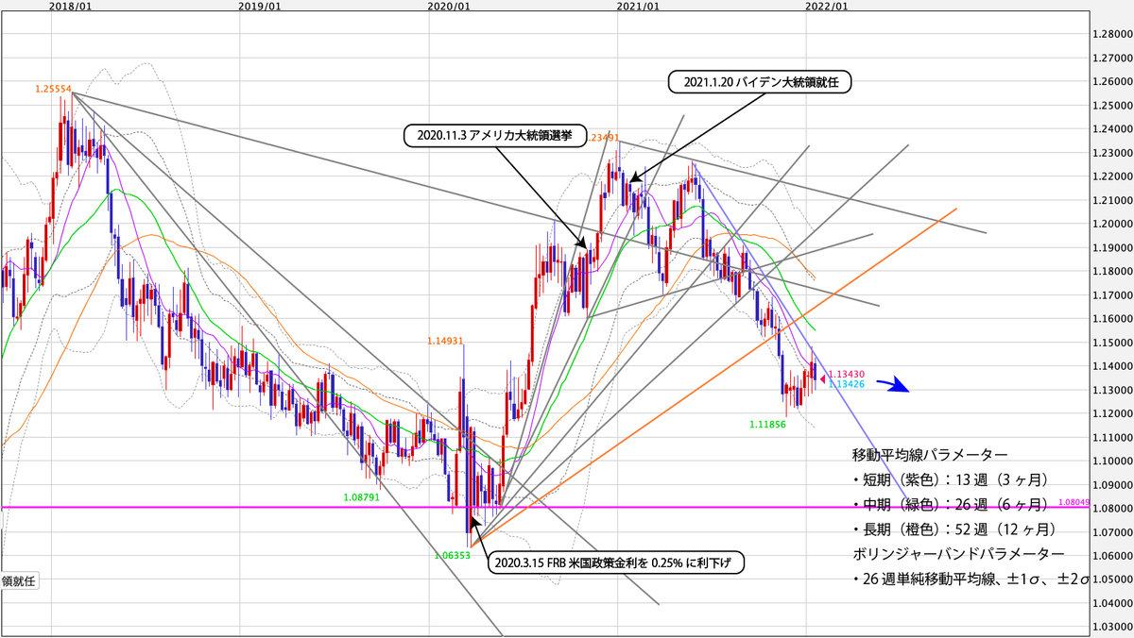Click the 1.22000 price axis tick
The height and width of the screenshot is (638, 1134).
tap(1112, 176)
